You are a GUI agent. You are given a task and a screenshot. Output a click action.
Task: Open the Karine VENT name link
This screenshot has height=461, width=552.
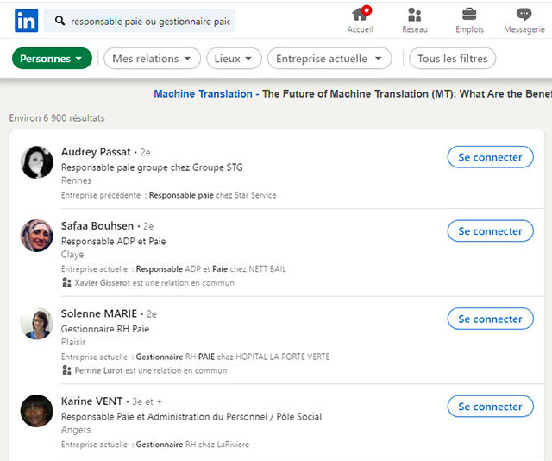pyautogui.click(x=92, y=401)
